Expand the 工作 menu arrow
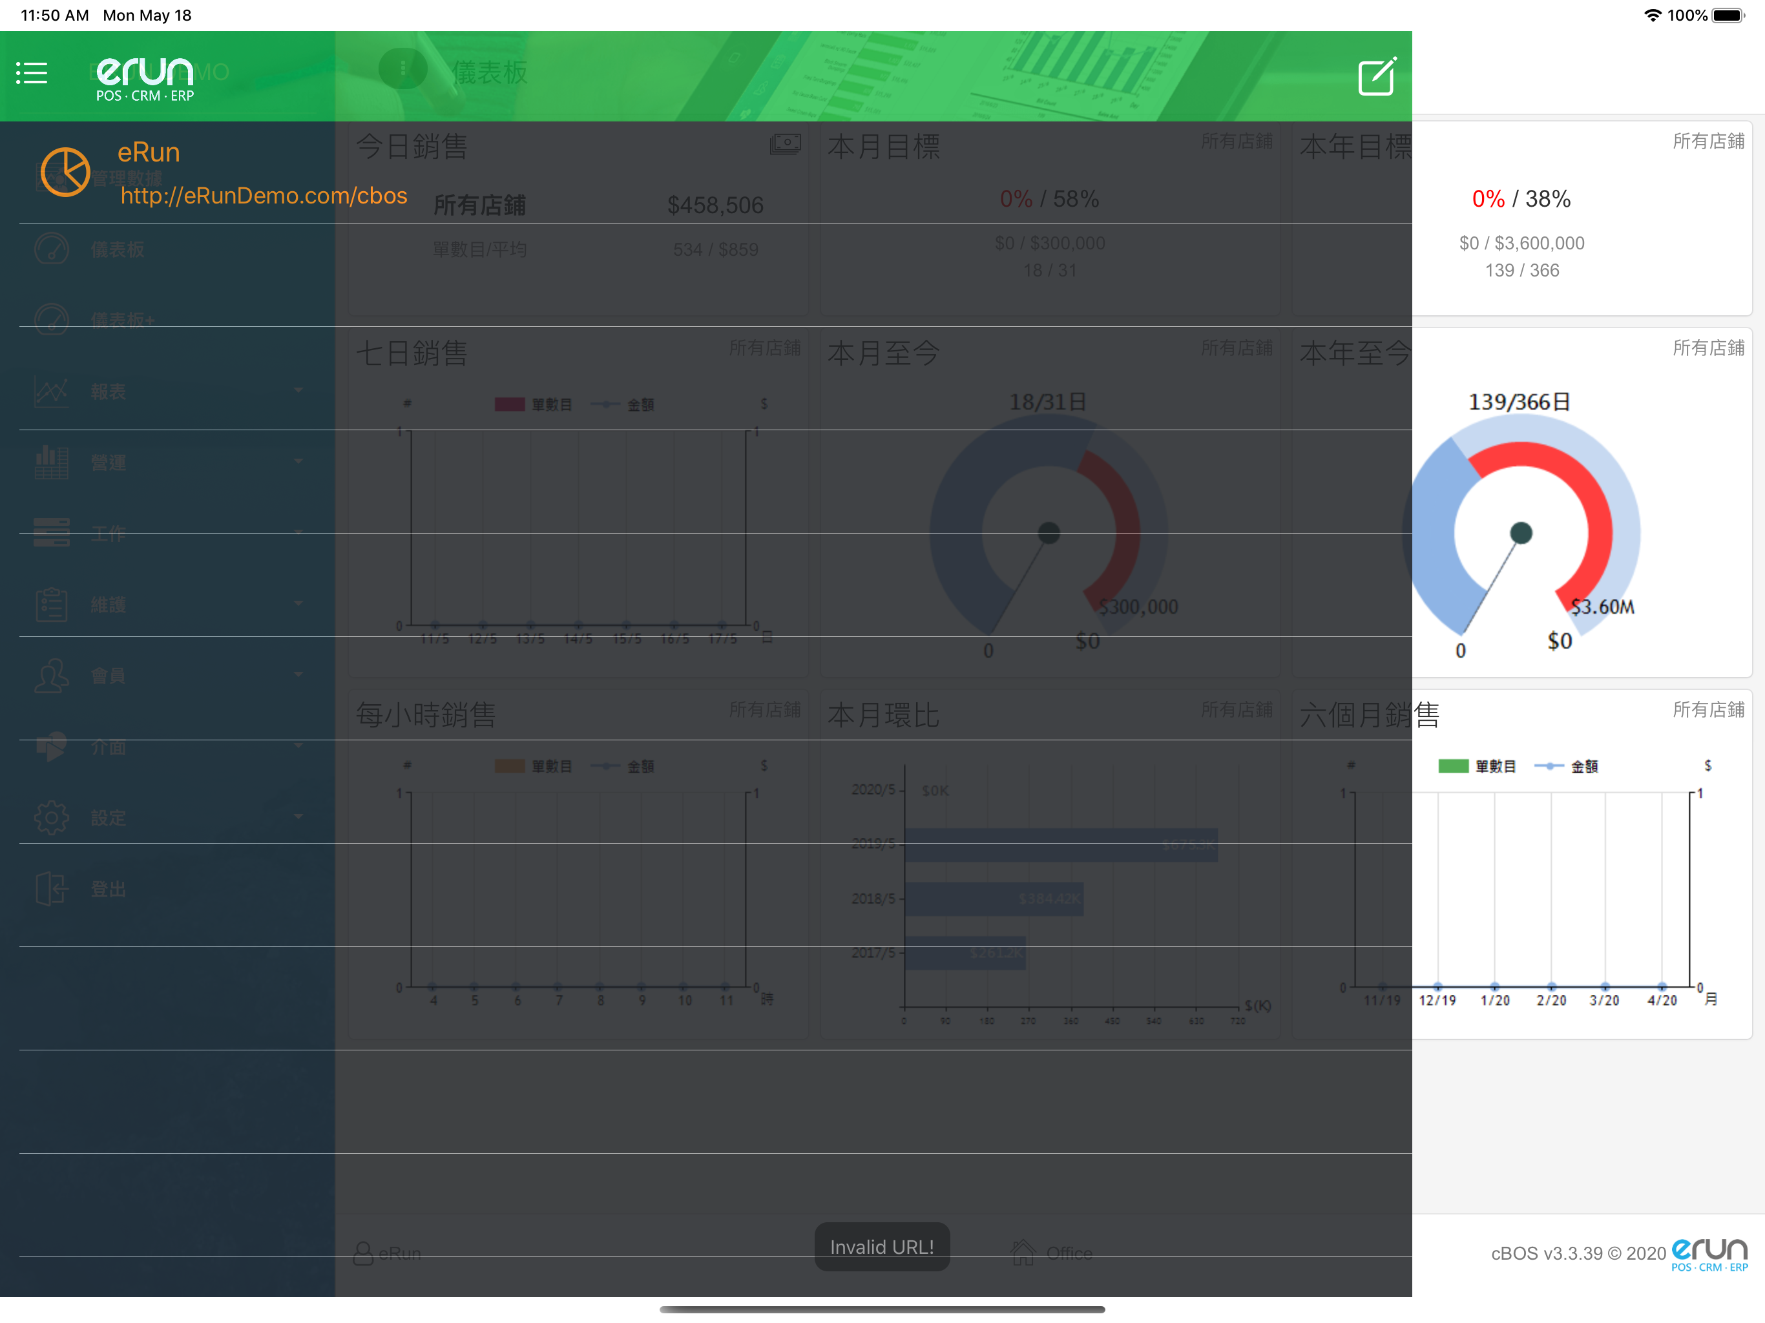 (298, 532)
